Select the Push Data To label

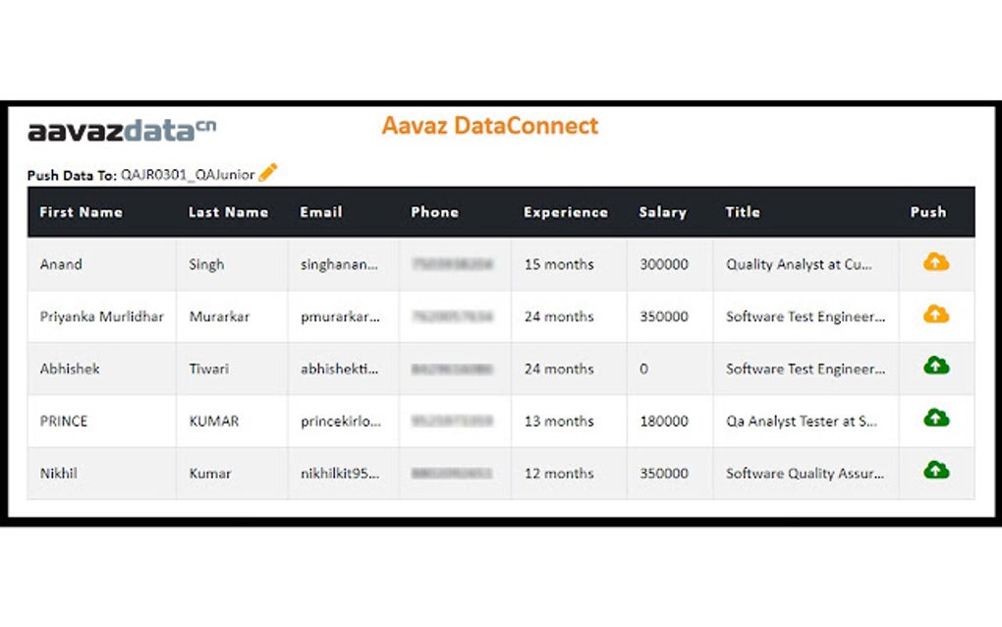pos(72,175)
